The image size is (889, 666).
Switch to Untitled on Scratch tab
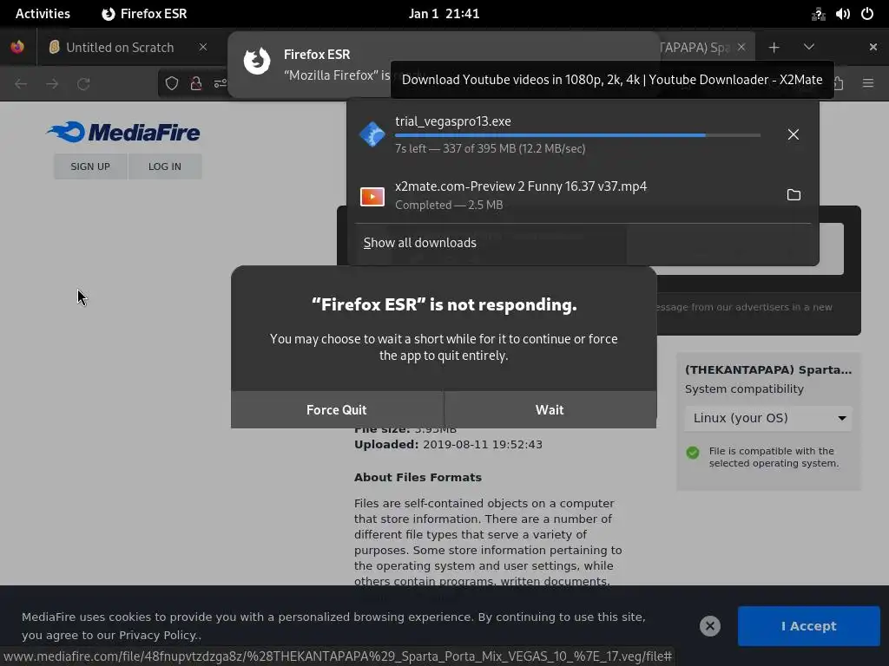coord(120,48)
